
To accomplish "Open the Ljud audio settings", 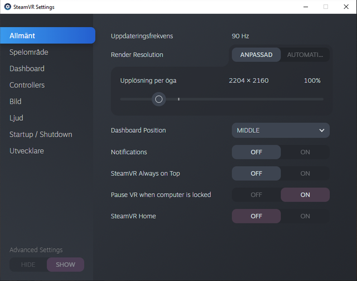I will 16,118.
